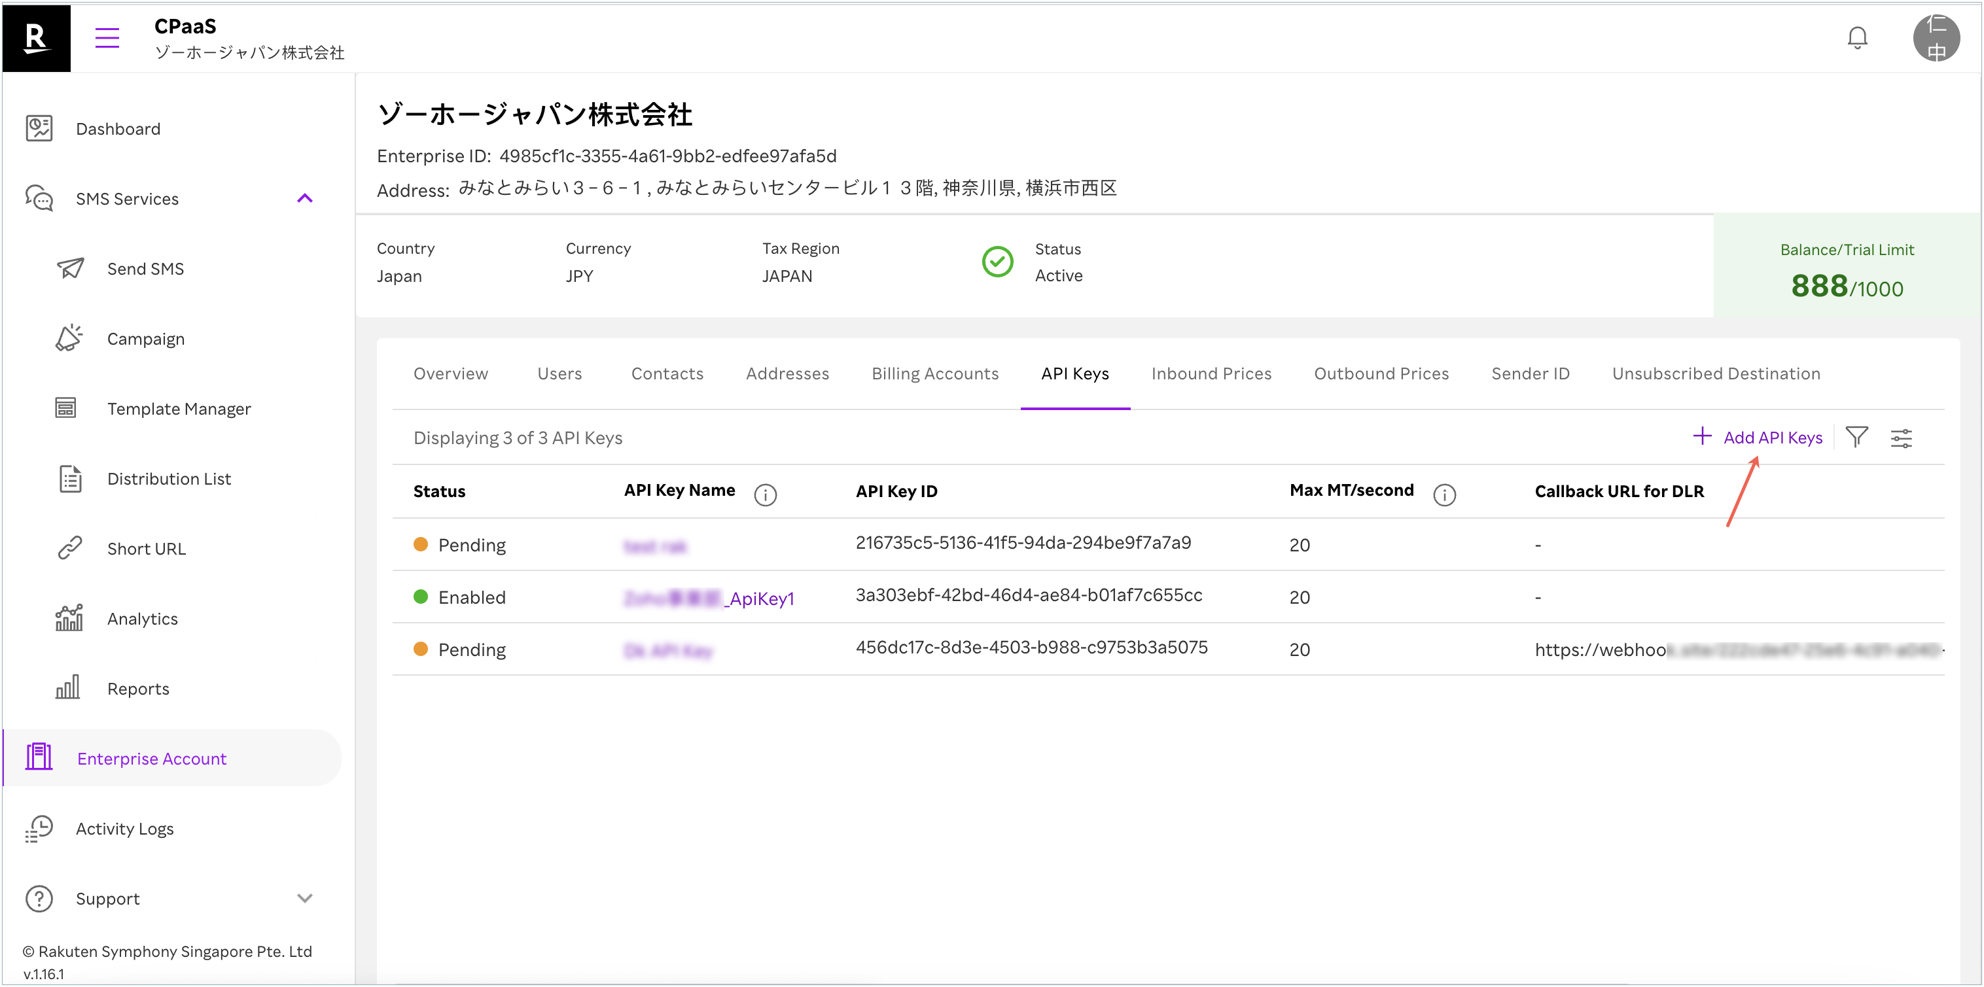Switch to the Sender ID tab
Viewport: 1984px width, 987px height.
[1531, 373]
